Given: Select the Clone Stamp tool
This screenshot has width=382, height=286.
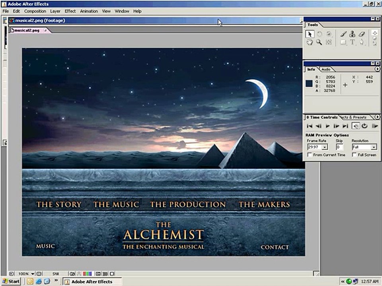Looking at the screenshot, I should point(352,34).
